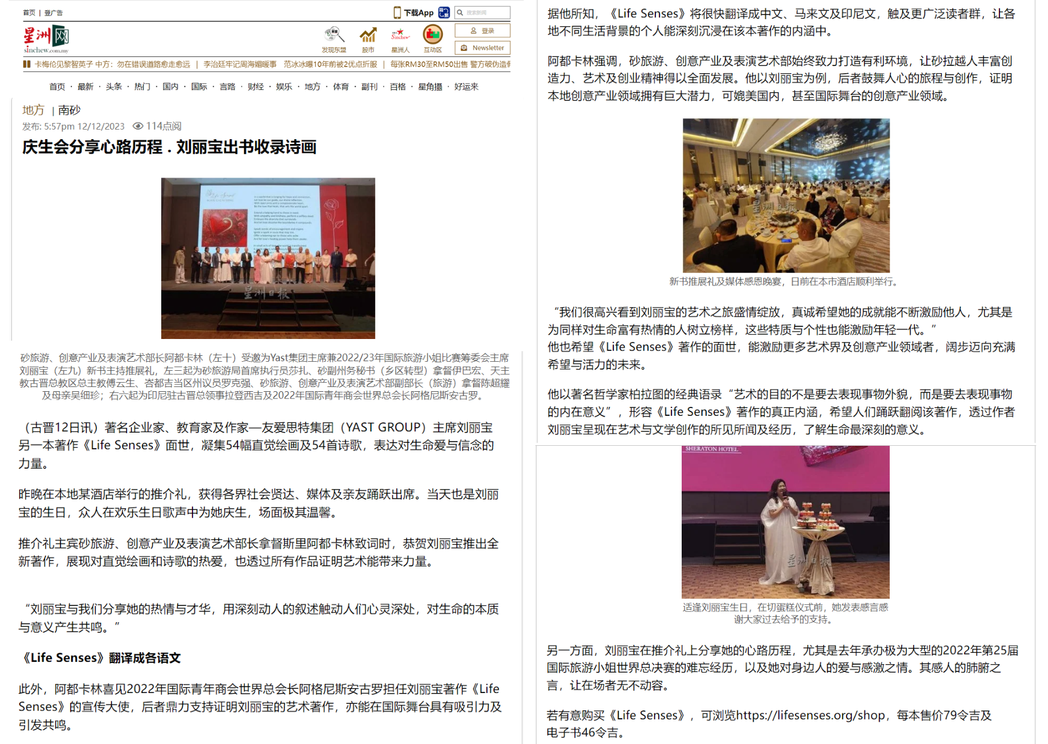Viewport: 1048px width, 744px height.
Task: Click the article headline 庆生会分享心路历程
Action: point(169,147)
